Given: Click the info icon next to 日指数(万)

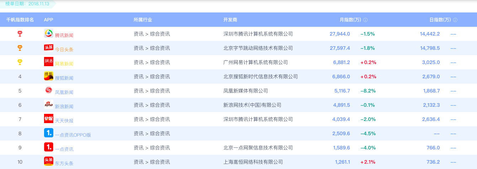Looking at the screenshot, I should point(455,20).
